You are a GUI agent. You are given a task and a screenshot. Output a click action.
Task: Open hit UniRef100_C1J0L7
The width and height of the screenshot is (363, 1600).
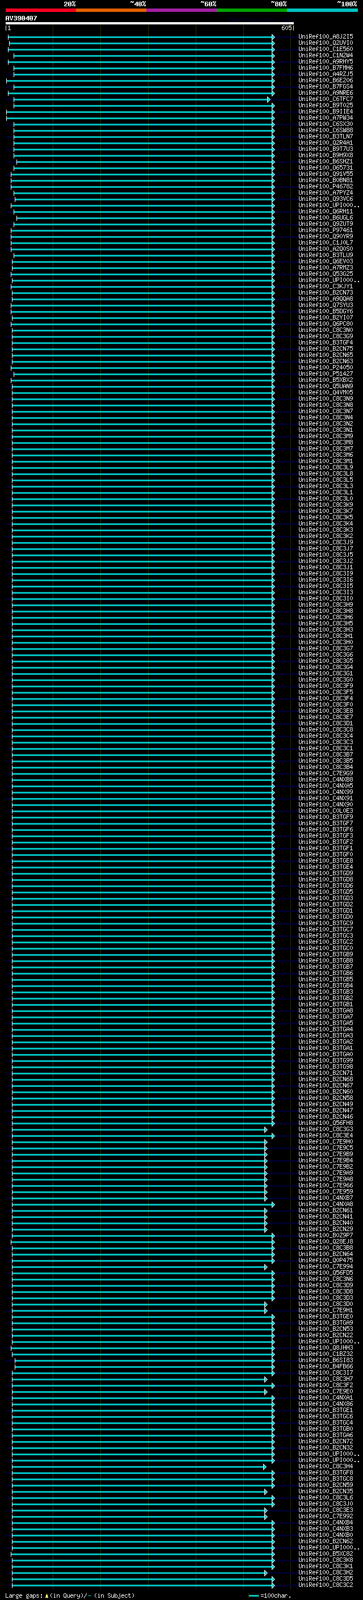point(325,243)
